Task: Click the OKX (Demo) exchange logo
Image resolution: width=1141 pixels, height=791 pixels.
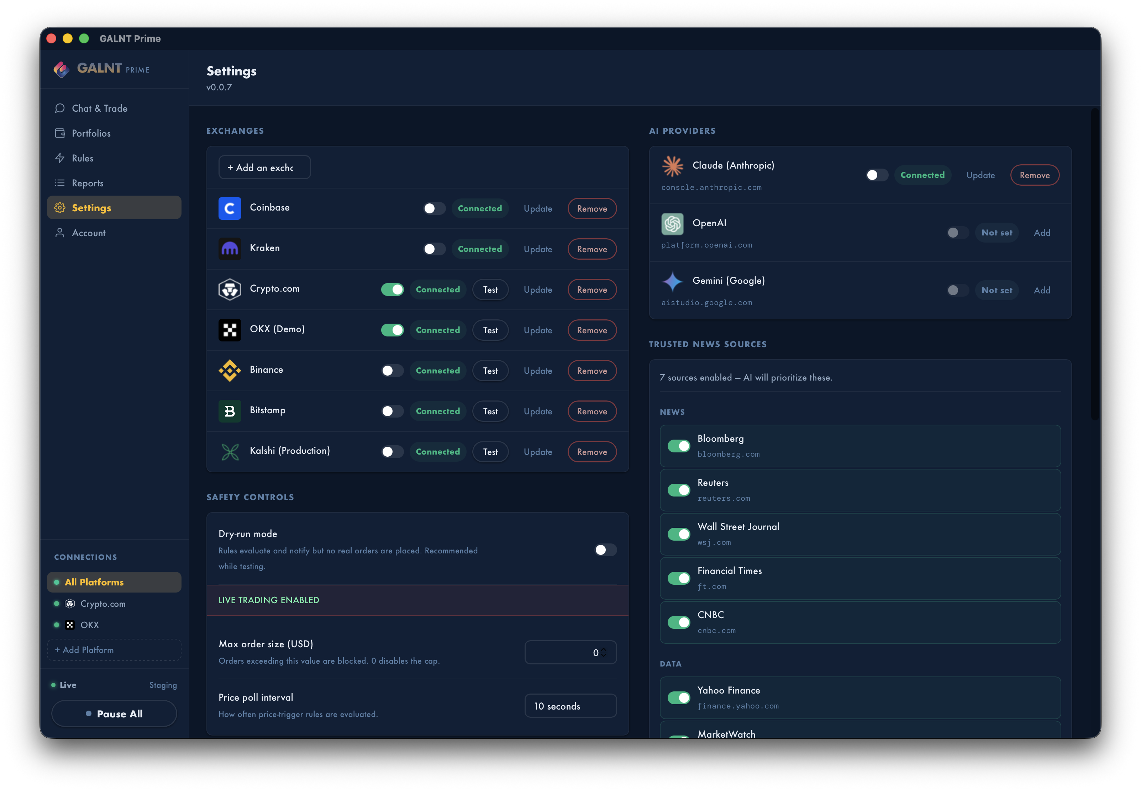Action: (x=230, y=330)
